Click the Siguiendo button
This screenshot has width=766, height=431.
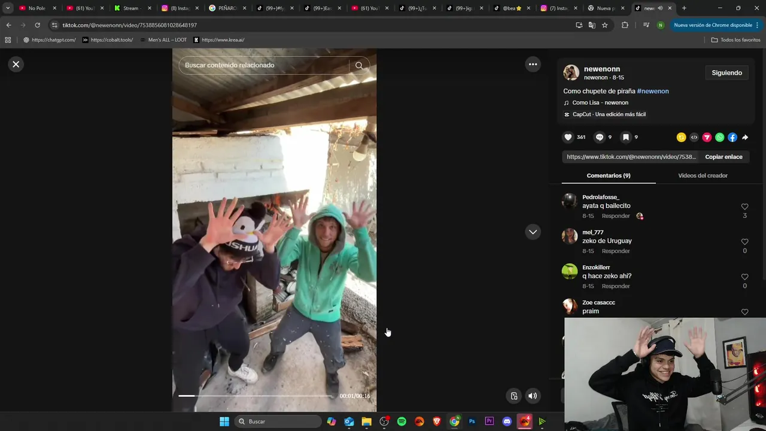[x=727, y=73]
